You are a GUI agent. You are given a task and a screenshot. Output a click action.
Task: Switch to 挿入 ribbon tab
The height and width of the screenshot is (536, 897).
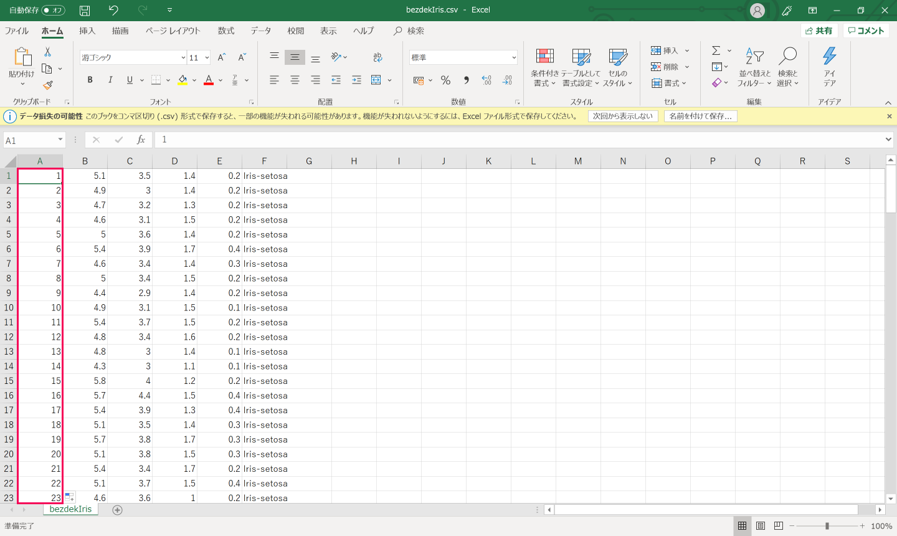click(x=87, y=31)
